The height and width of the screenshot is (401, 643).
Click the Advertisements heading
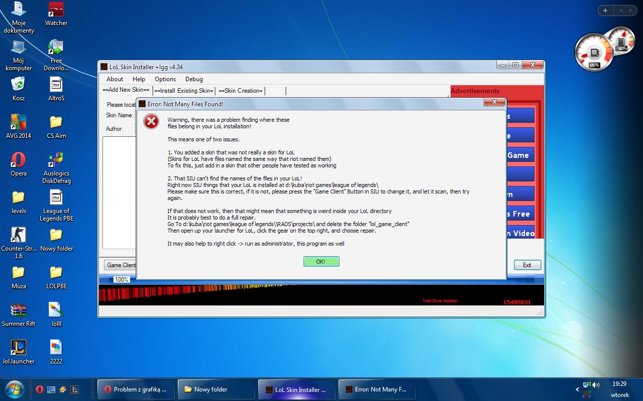point(475,91)
